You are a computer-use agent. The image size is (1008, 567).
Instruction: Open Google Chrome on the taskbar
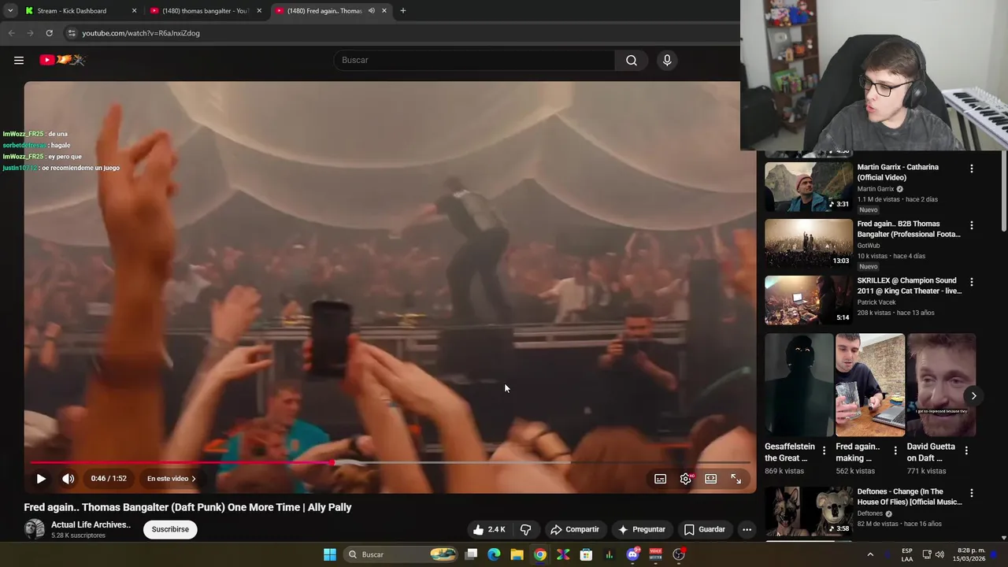[x=539, y=554]
